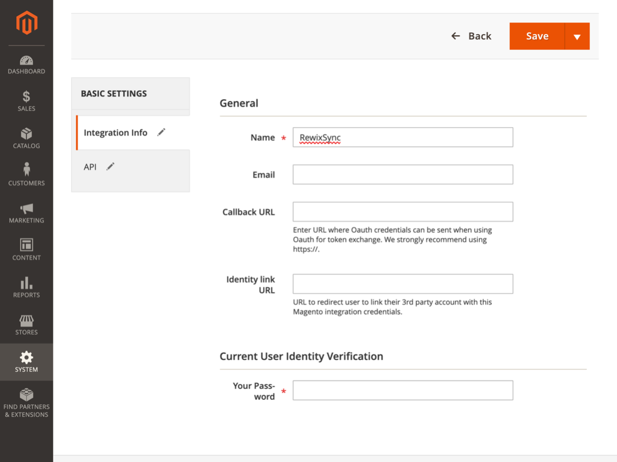Focus the Name field containing RewixSync
Image resolution: width=617 pixels, height=462 pixels.
403,138
